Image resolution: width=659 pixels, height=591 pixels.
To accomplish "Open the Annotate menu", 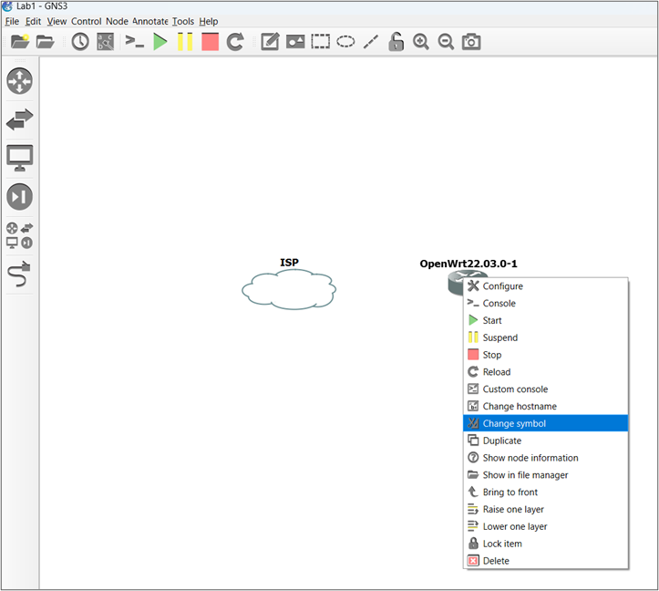I will 150,21.
